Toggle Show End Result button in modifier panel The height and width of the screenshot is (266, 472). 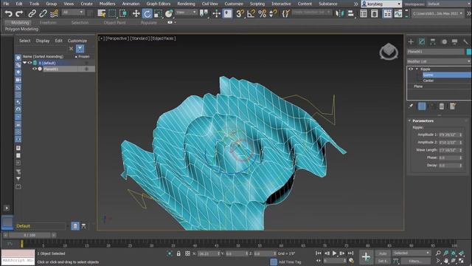pyautogui.click(x=422, y=106)
